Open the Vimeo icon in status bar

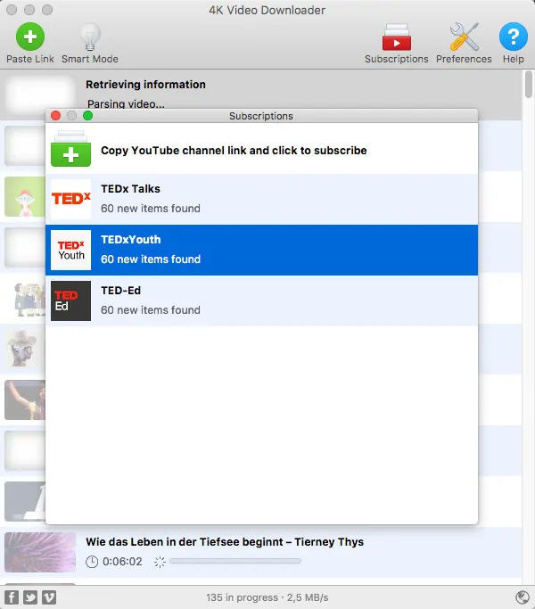(49, 597)
